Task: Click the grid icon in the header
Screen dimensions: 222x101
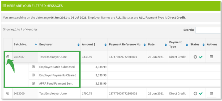Action: (4, 6)
